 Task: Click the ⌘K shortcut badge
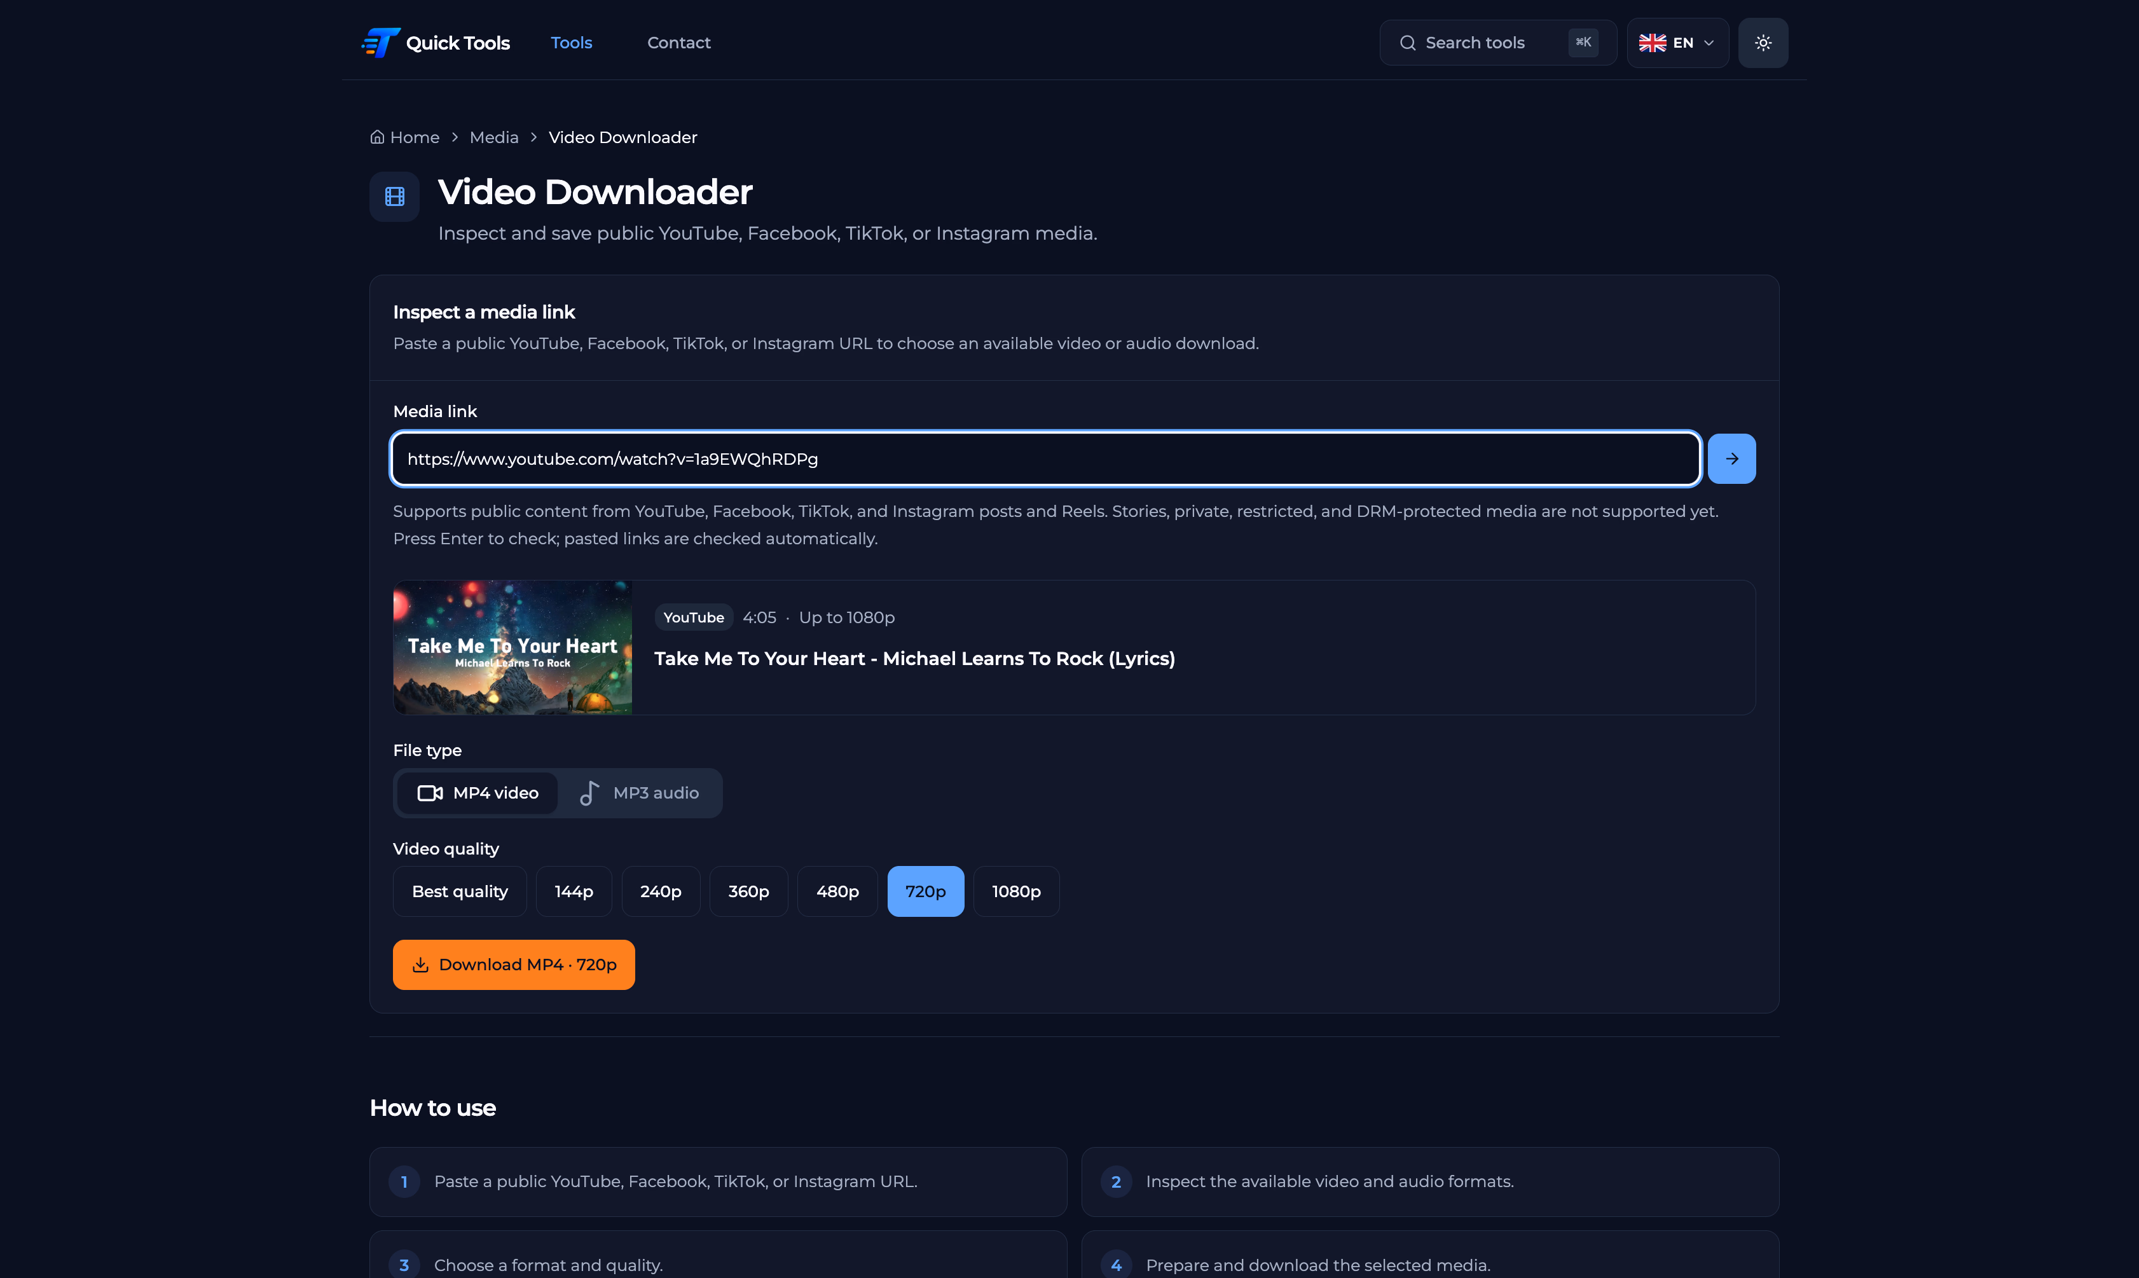pyautogui.click(x=1583, y=42)
